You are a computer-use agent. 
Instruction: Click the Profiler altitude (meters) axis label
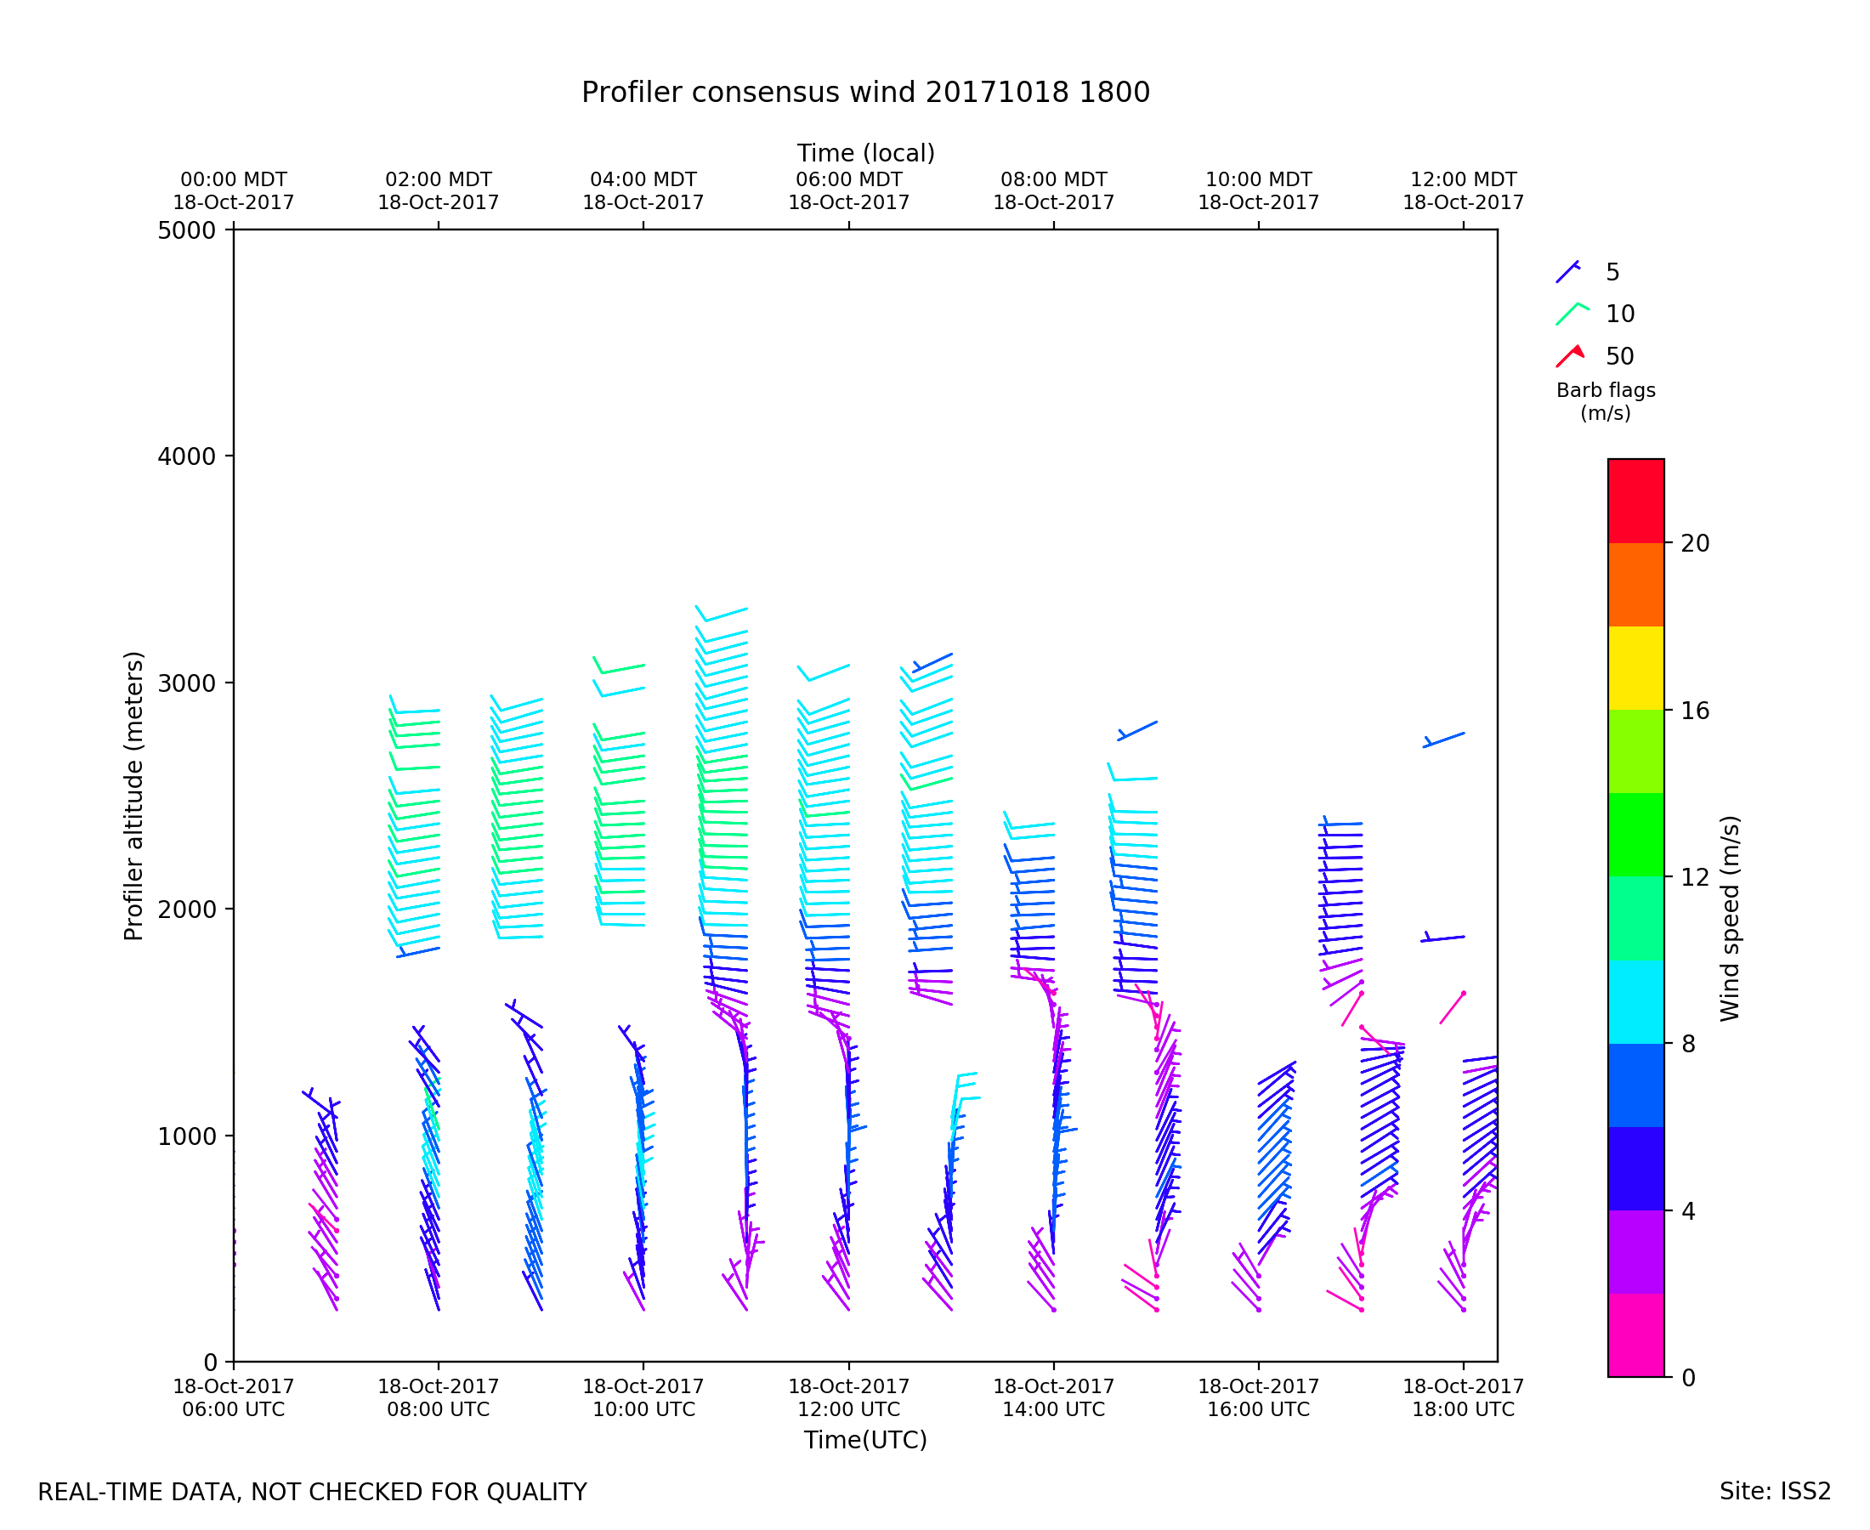pyautogui.click(x=133, y=796)
